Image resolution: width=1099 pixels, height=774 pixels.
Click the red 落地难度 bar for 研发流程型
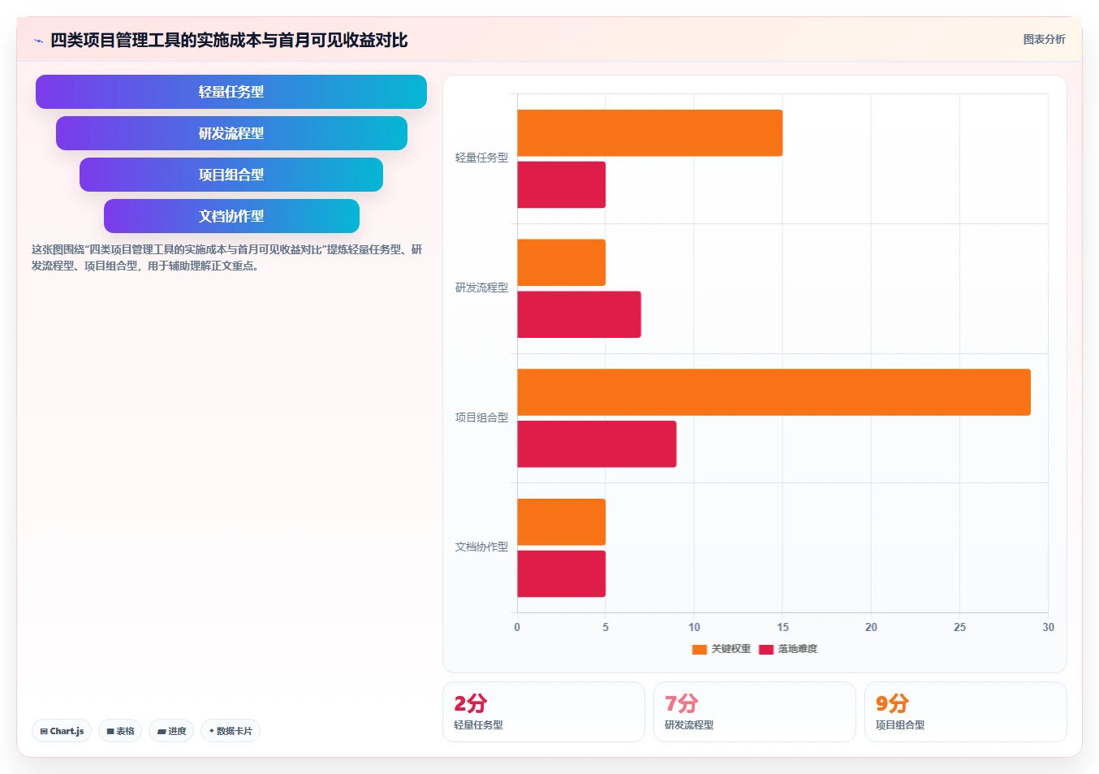click(x=579, y=314)
